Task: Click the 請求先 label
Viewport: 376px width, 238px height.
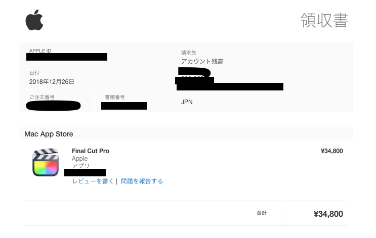Action: point(189,53)
